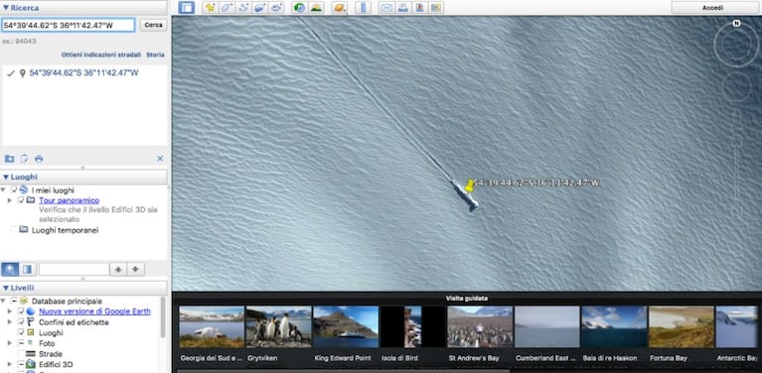Click the Layers panel vertical scrollbar
Viewport: 762px width, 373px height.
163,317
